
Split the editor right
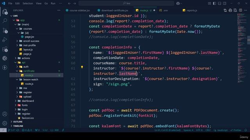(x=241, y=10)
